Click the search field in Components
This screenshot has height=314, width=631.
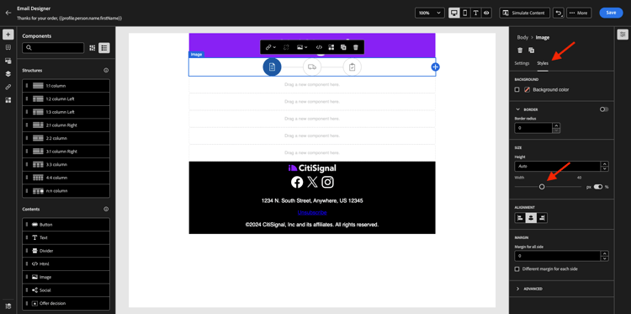click(x=53, y=48)
